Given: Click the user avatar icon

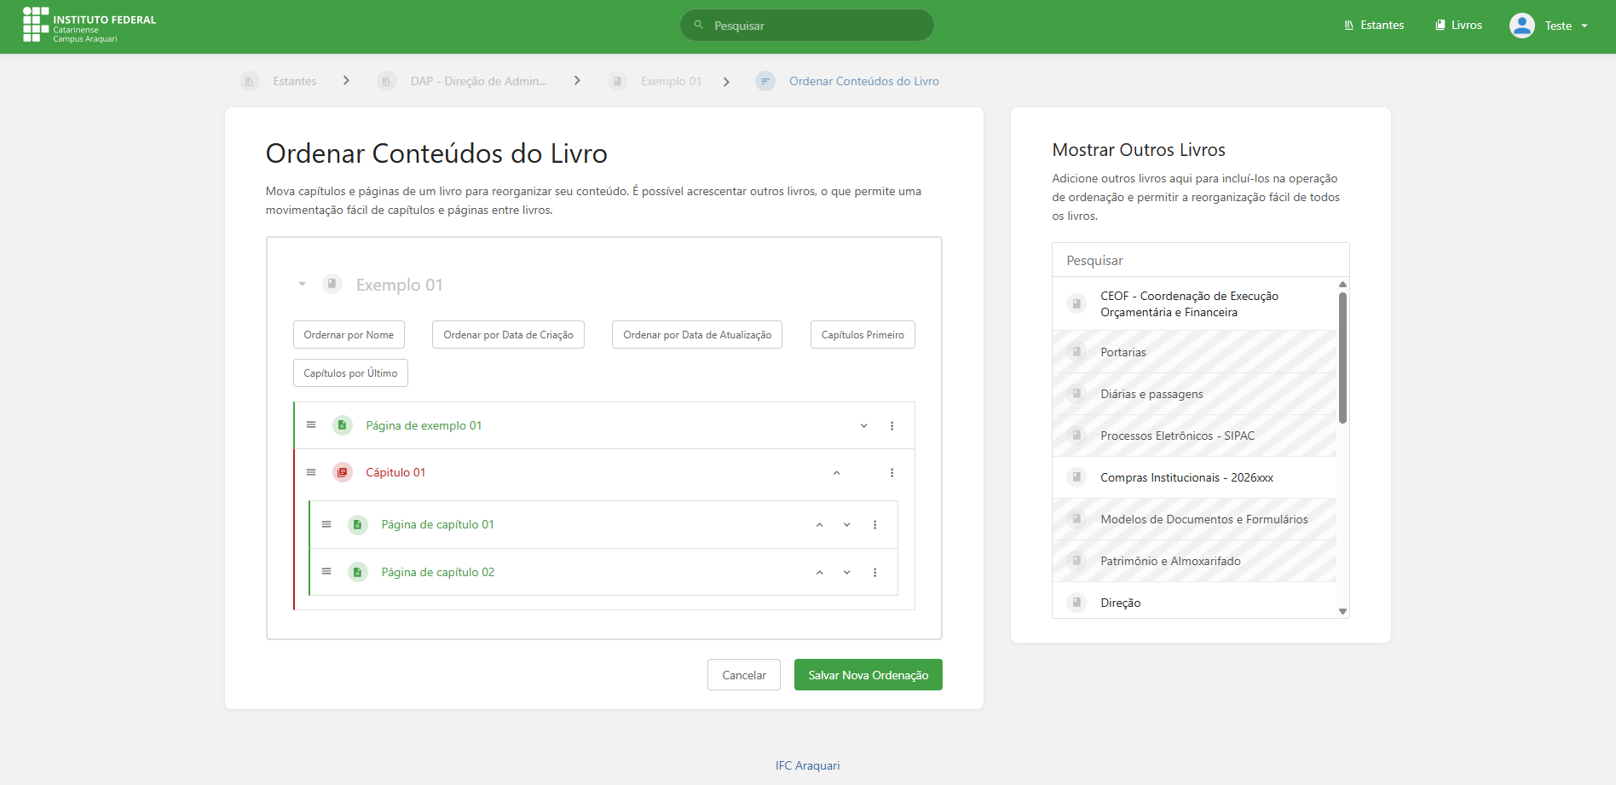Looking at the screenshot, I should [1521, 26].
